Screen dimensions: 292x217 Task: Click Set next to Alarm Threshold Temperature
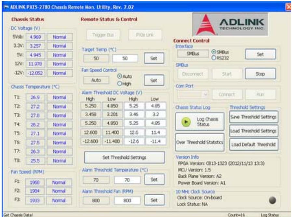point(154,179)
